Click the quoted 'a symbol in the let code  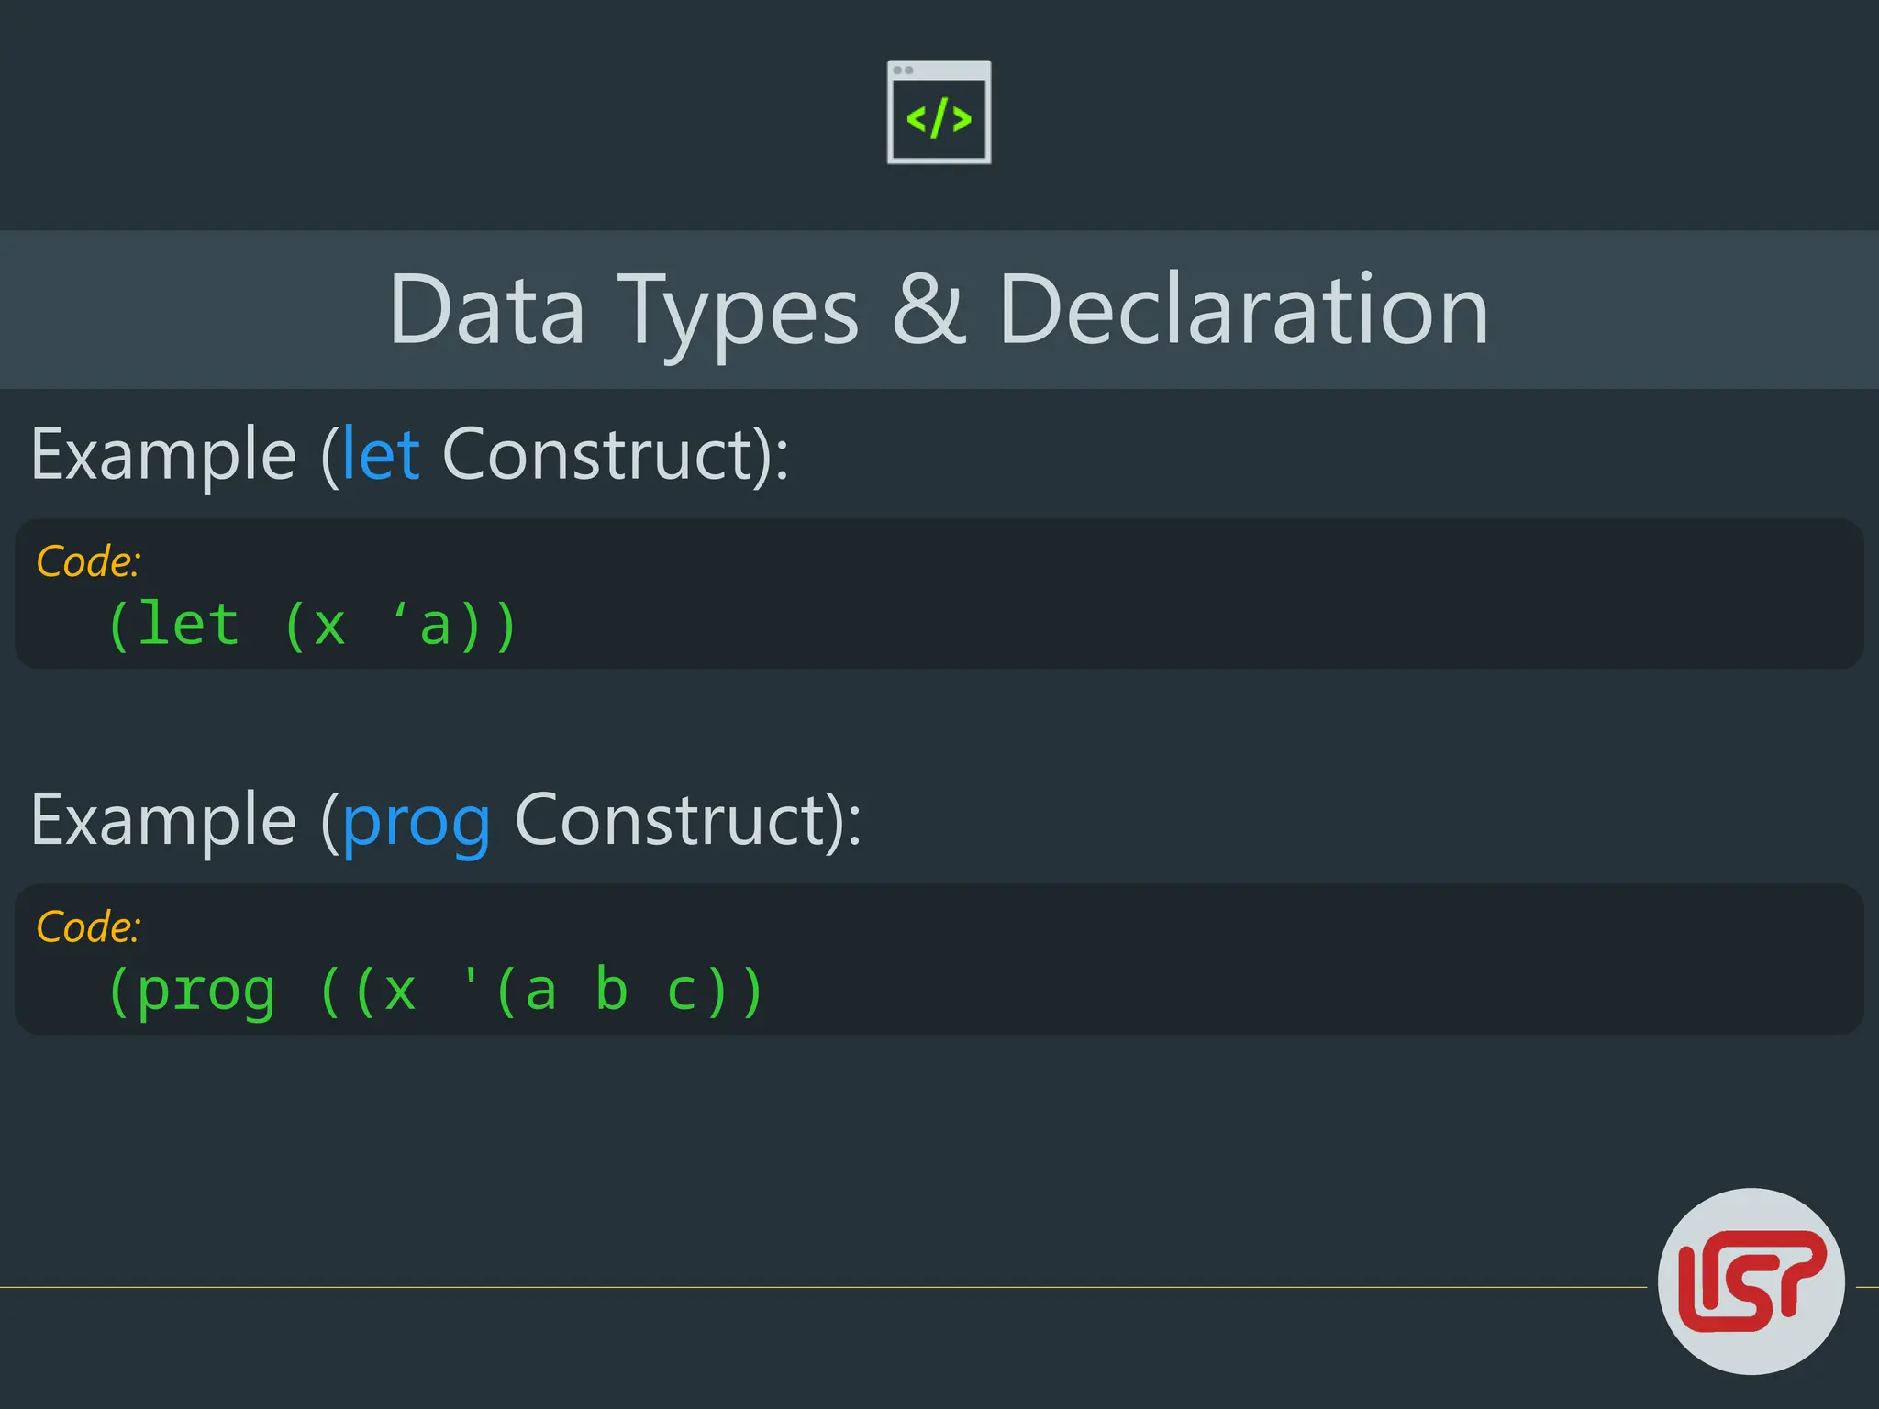coord(423,626)
